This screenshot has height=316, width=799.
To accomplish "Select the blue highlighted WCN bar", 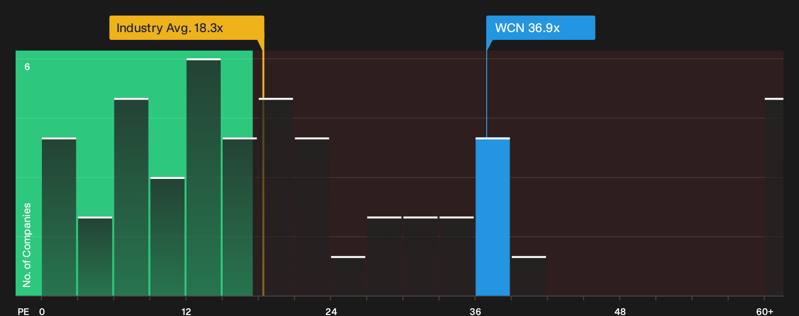I will point(493,217).
